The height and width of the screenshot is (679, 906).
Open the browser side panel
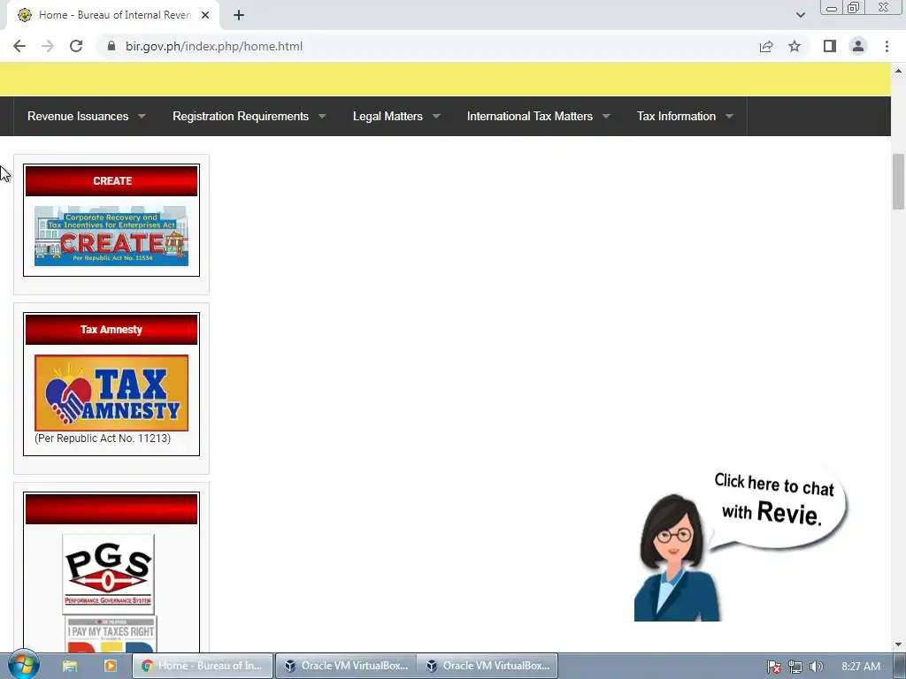(830, 46)
